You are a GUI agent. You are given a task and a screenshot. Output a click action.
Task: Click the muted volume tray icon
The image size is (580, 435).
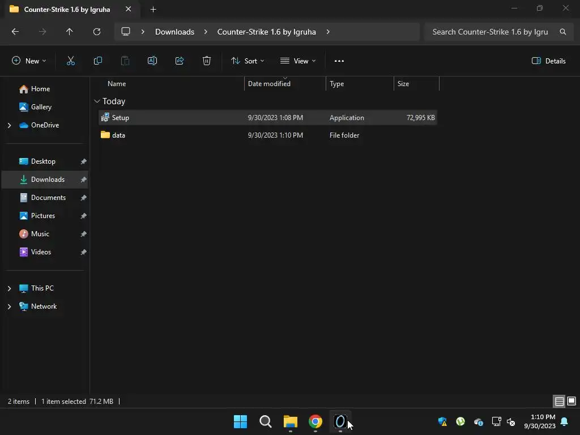[x=511, y=421]
